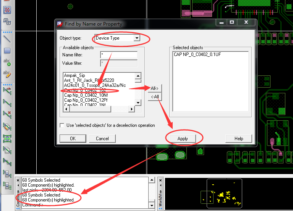The height and width of the screenshot is (211, 293).
Task: Activate the routing icon with the red blob
Action: click(x=7, y=91)
